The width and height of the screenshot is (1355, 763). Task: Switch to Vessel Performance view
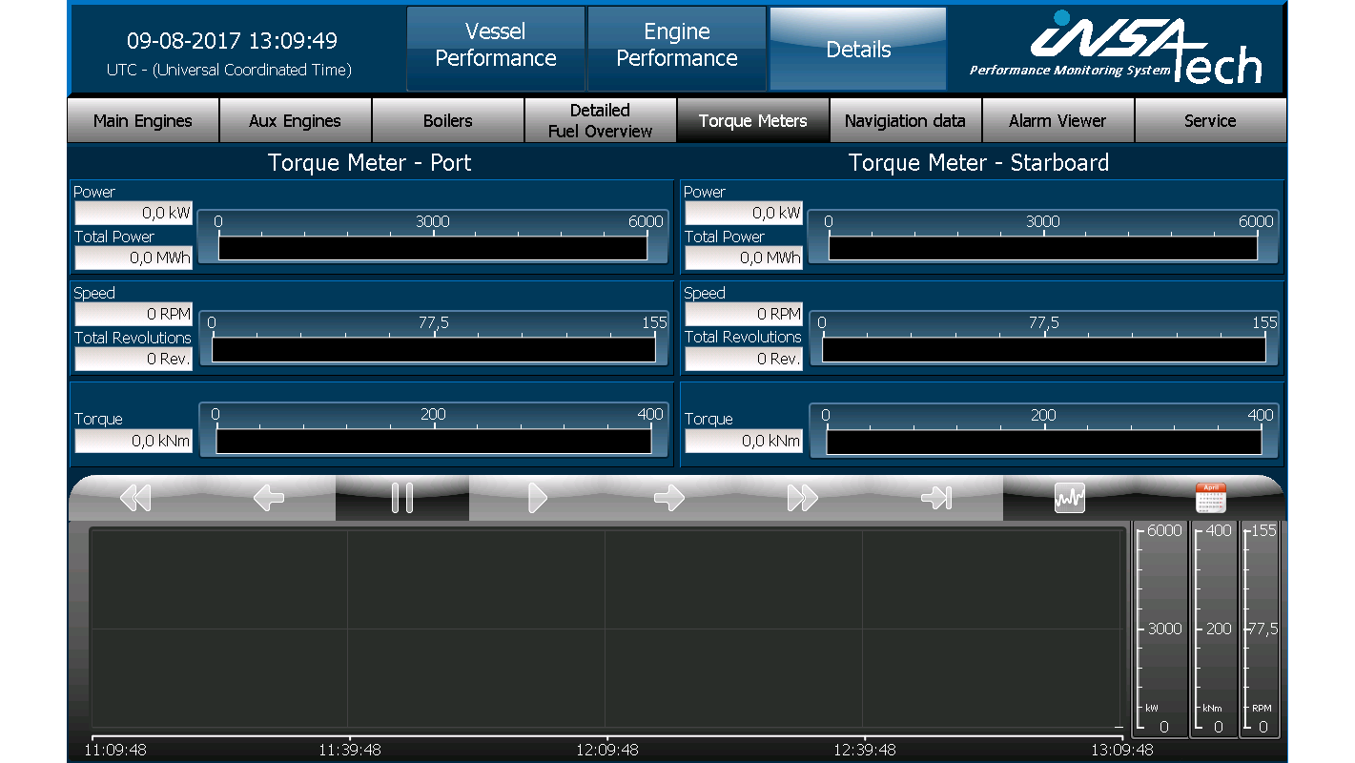495,46
